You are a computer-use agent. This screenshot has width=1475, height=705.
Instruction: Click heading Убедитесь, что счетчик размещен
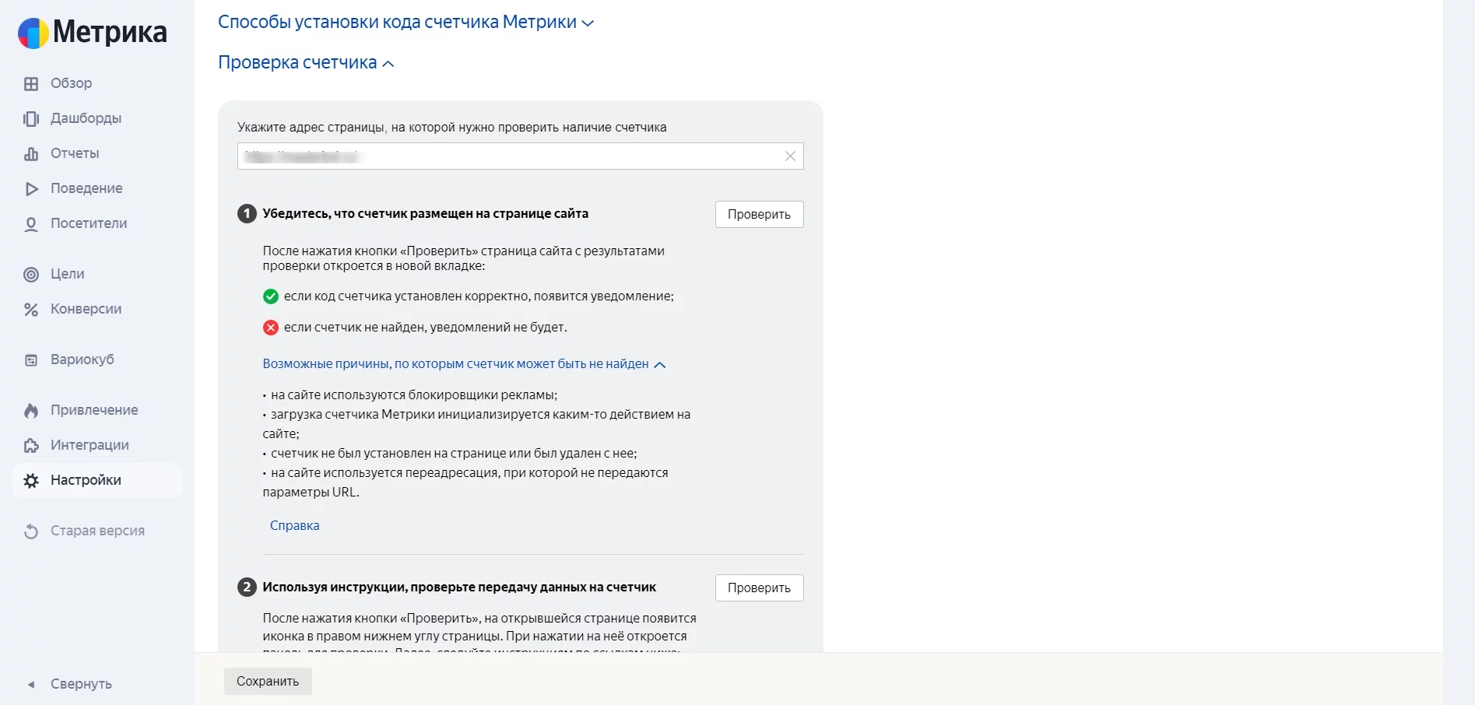pyautogui.click(x=425, y=213)
